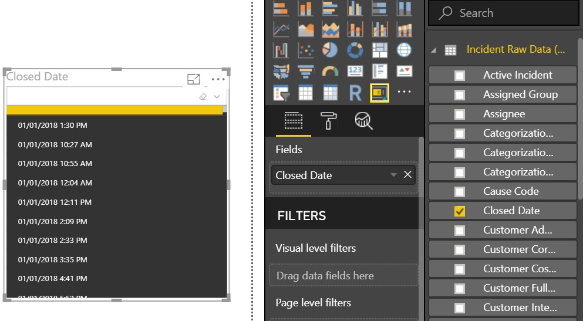Switch to the Analytics magnifier tab
This screenshot has height=321, width=583.
363,121
